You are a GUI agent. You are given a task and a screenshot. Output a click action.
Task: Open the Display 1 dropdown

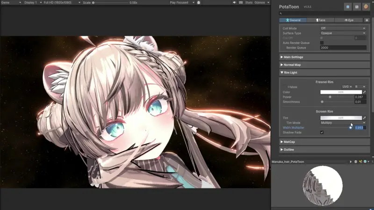click(33, 2)
